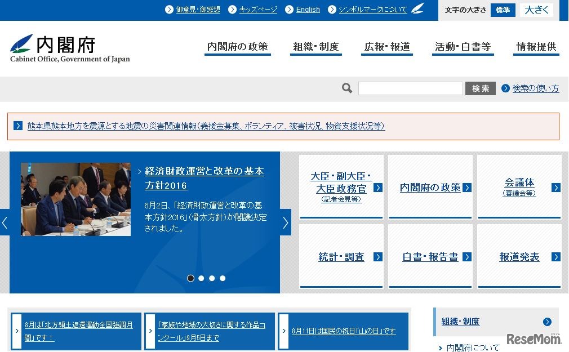
Task: Keep text size at 標準
Action: coord(503,10)
